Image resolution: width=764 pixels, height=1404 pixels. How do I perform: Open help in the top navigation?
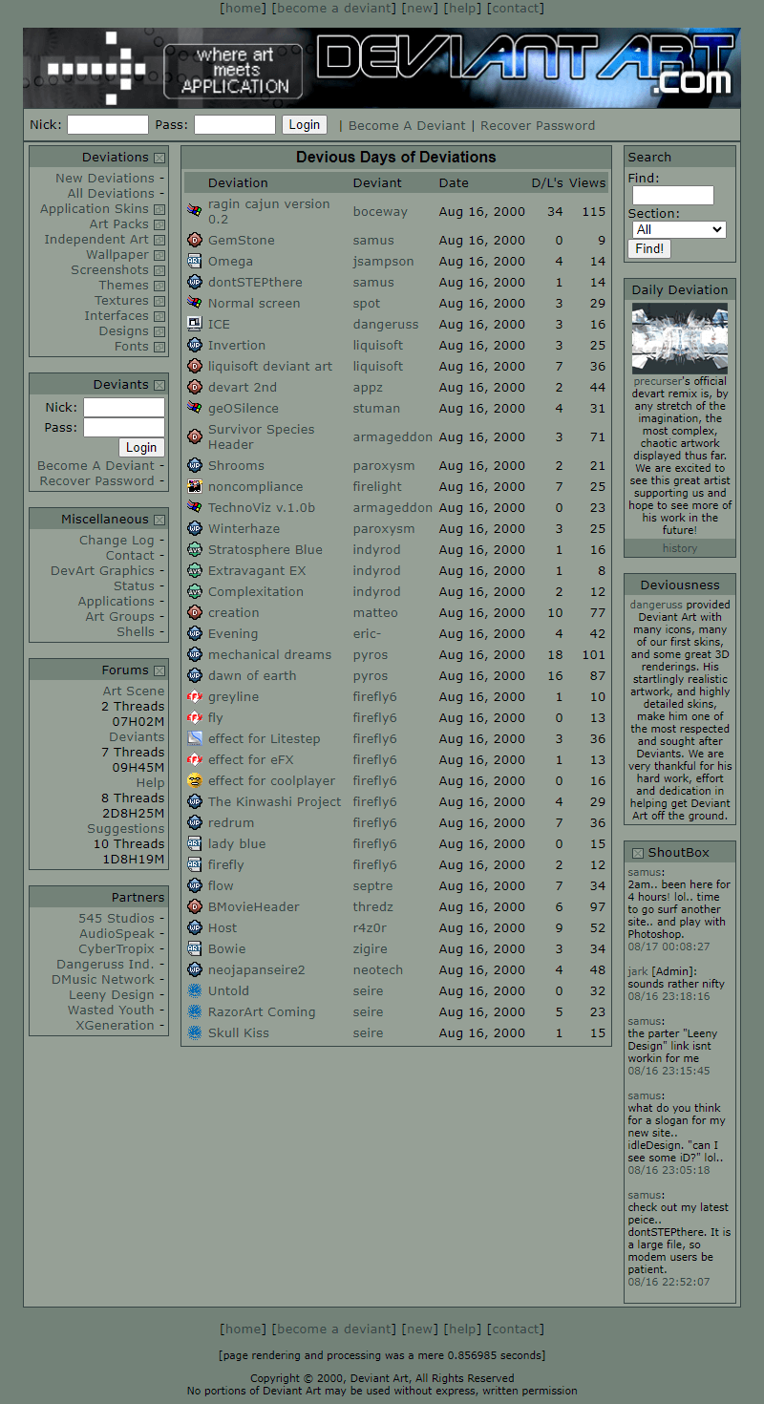coord(463,8)
